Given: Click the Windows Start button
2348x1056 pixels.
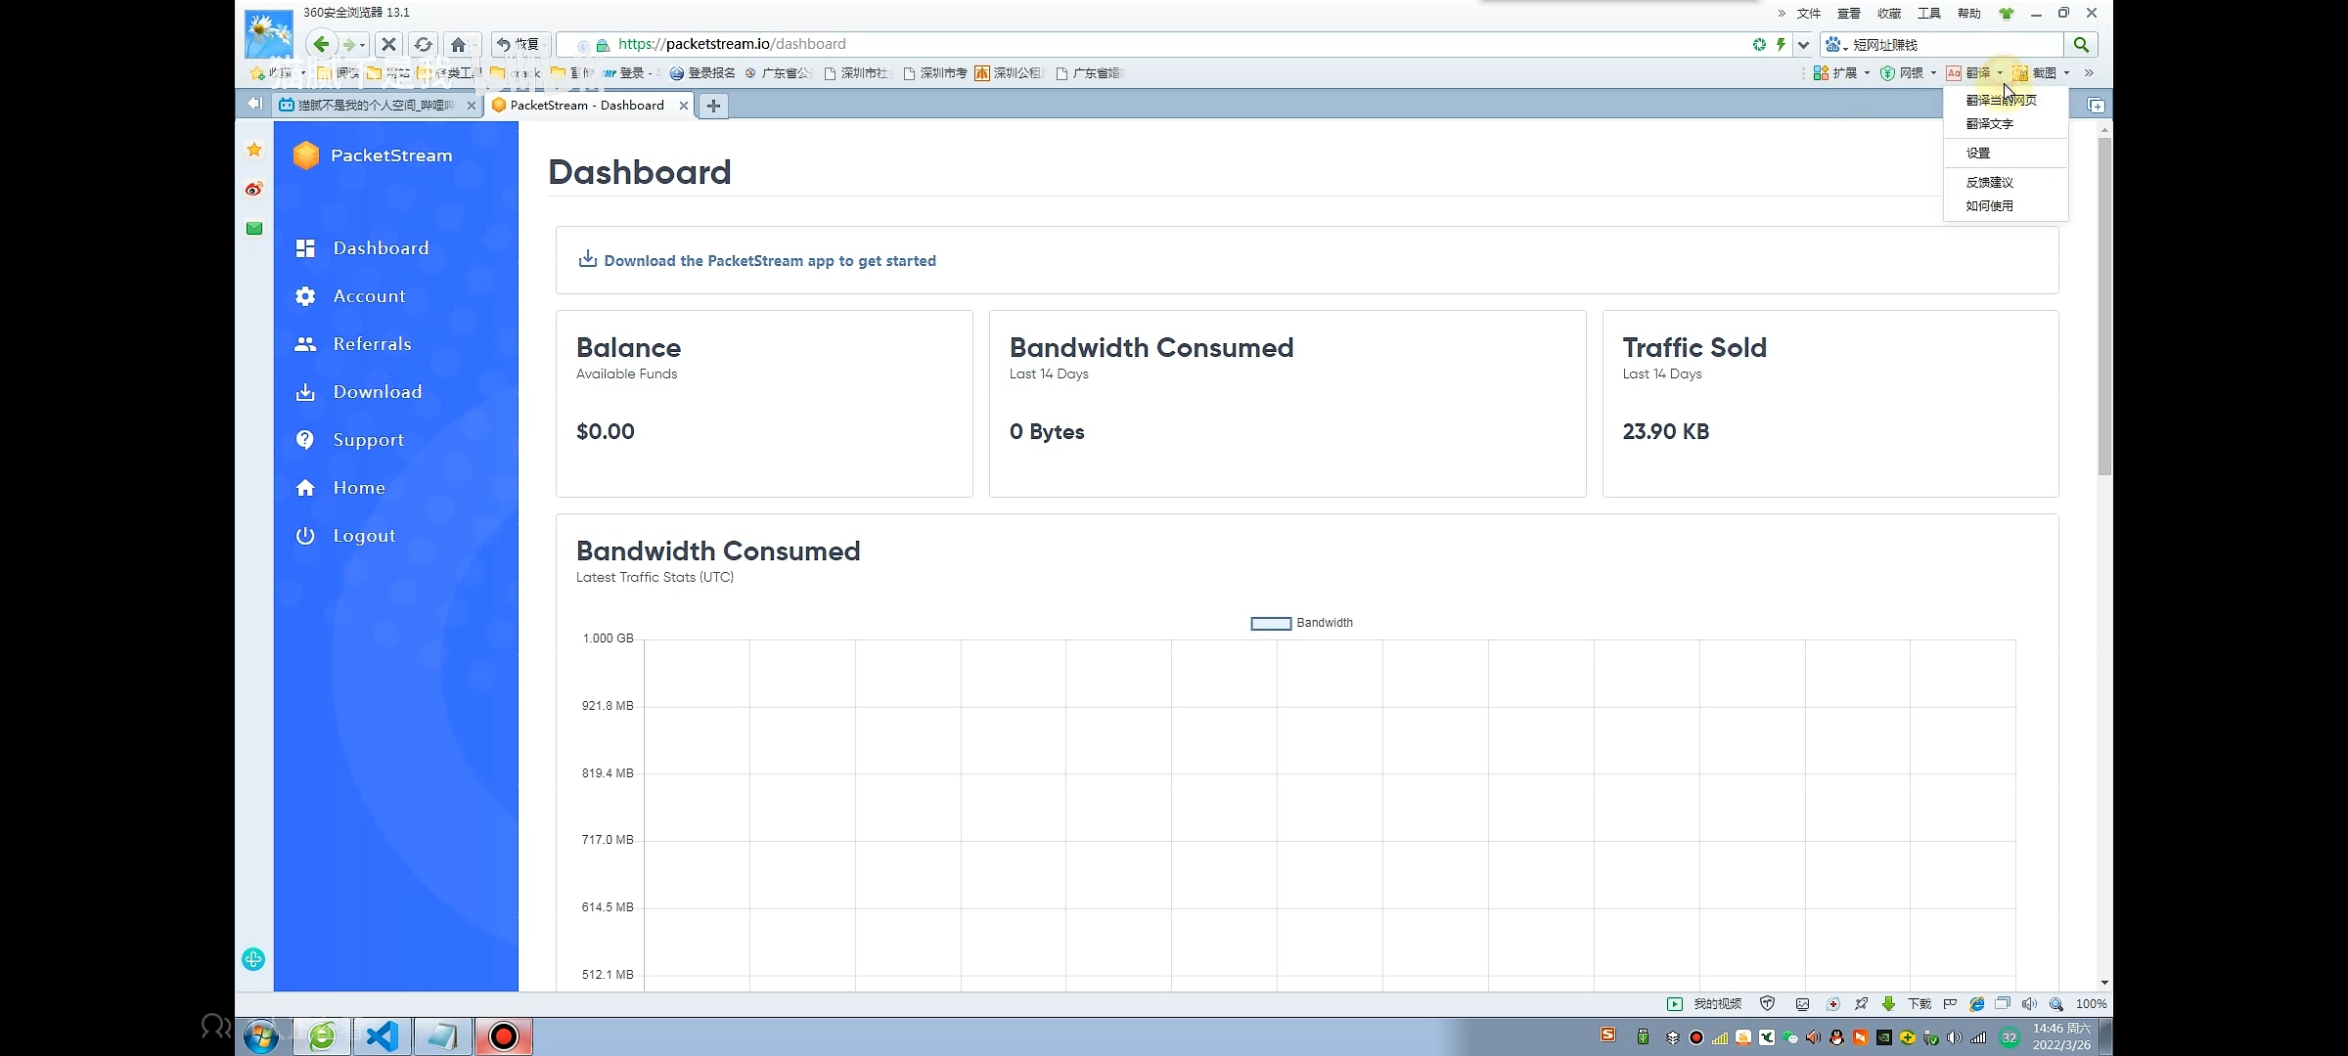Looking at the screenshot, I should (x=260, y=1036).
